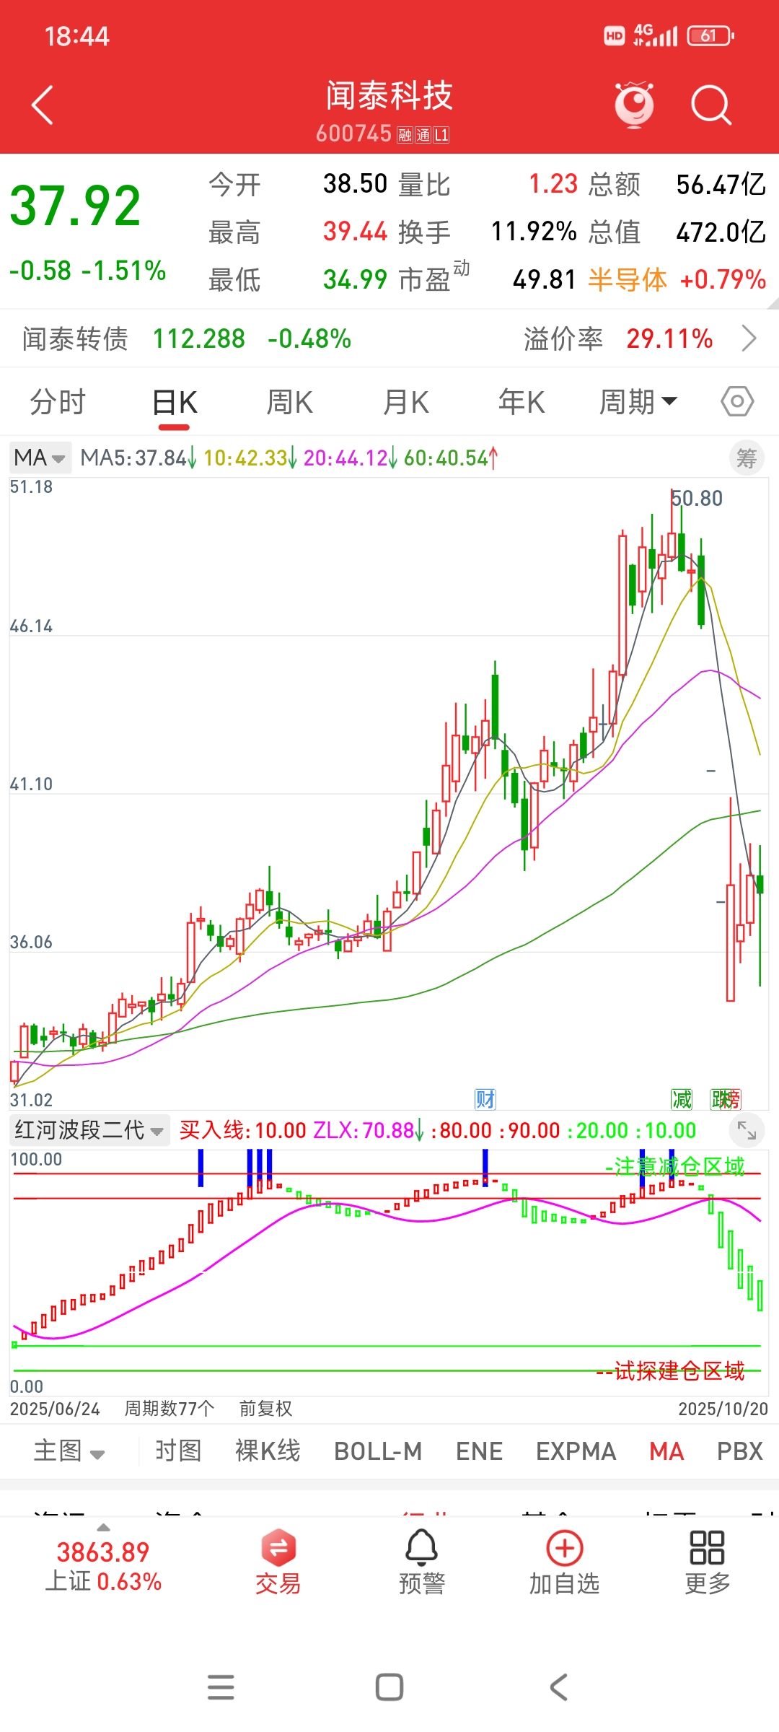
Task: Tap L1 level badge
Action: click(441, 134)
